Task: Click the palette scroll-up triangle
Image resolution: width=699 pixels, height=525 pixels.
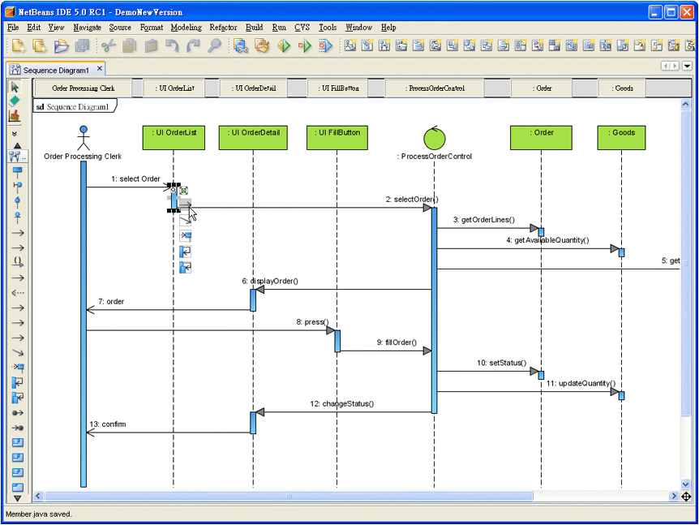Action: [x=17, y=145]
